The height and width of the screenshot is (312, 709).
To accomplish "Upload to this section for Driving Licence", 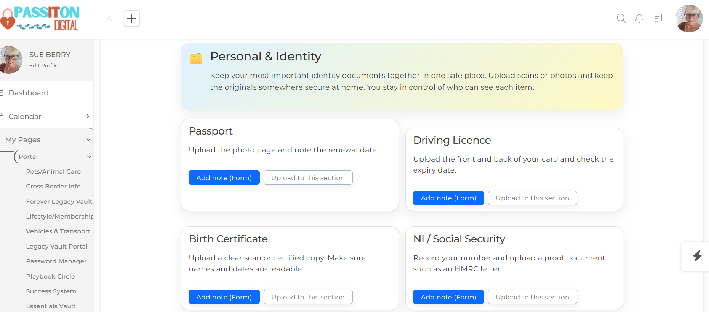I will pyautogui.click(x=532, y=198).
